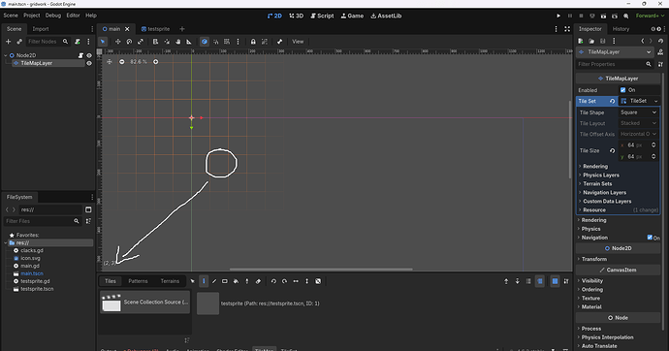This screenshot has height=351, width=669.
Task: Expand the Visibility section
Action: click(592, 280)
